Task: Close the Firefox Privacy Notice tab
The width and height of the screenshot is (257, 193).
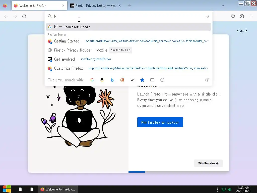Action: (120, 6)
